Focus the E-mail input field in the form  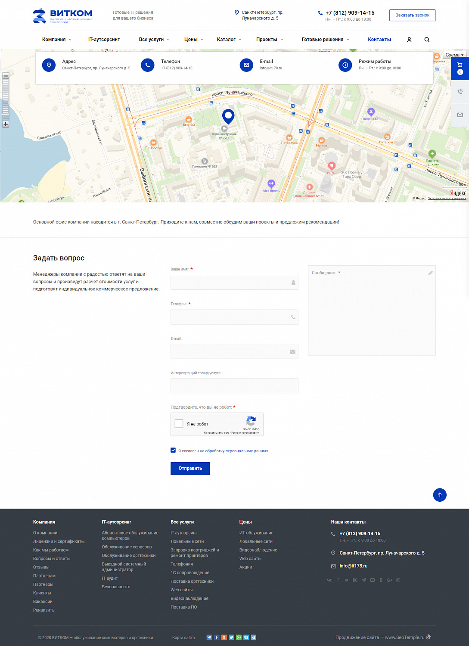pos(234,351)
